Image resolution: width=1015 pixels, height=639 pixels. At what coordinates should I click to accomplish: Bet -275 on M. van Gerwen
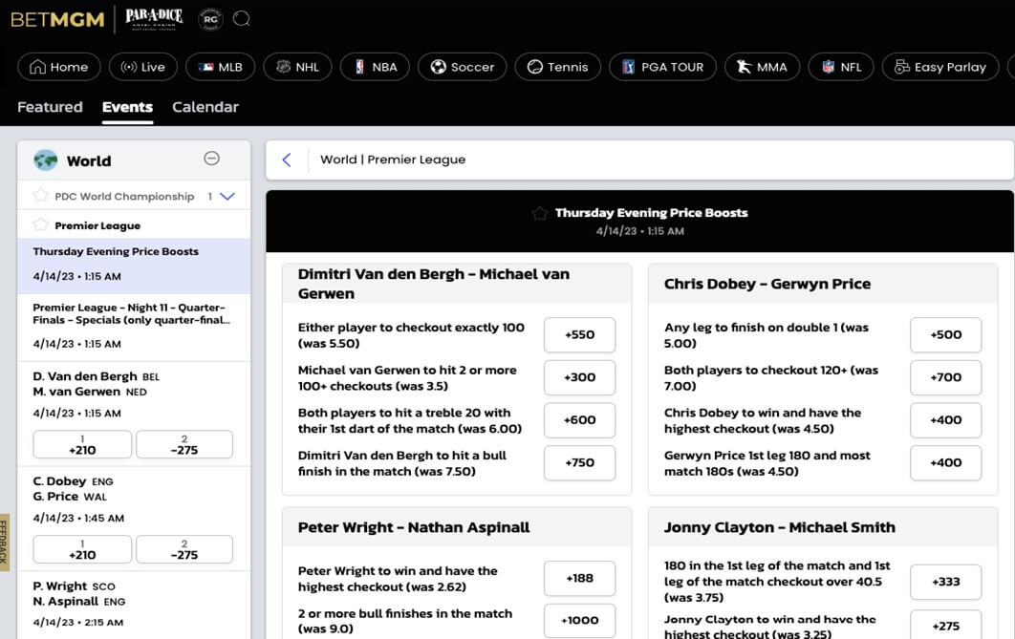click(x=184, y=444)
